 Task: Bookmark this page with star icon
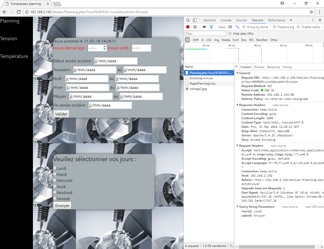311,12
